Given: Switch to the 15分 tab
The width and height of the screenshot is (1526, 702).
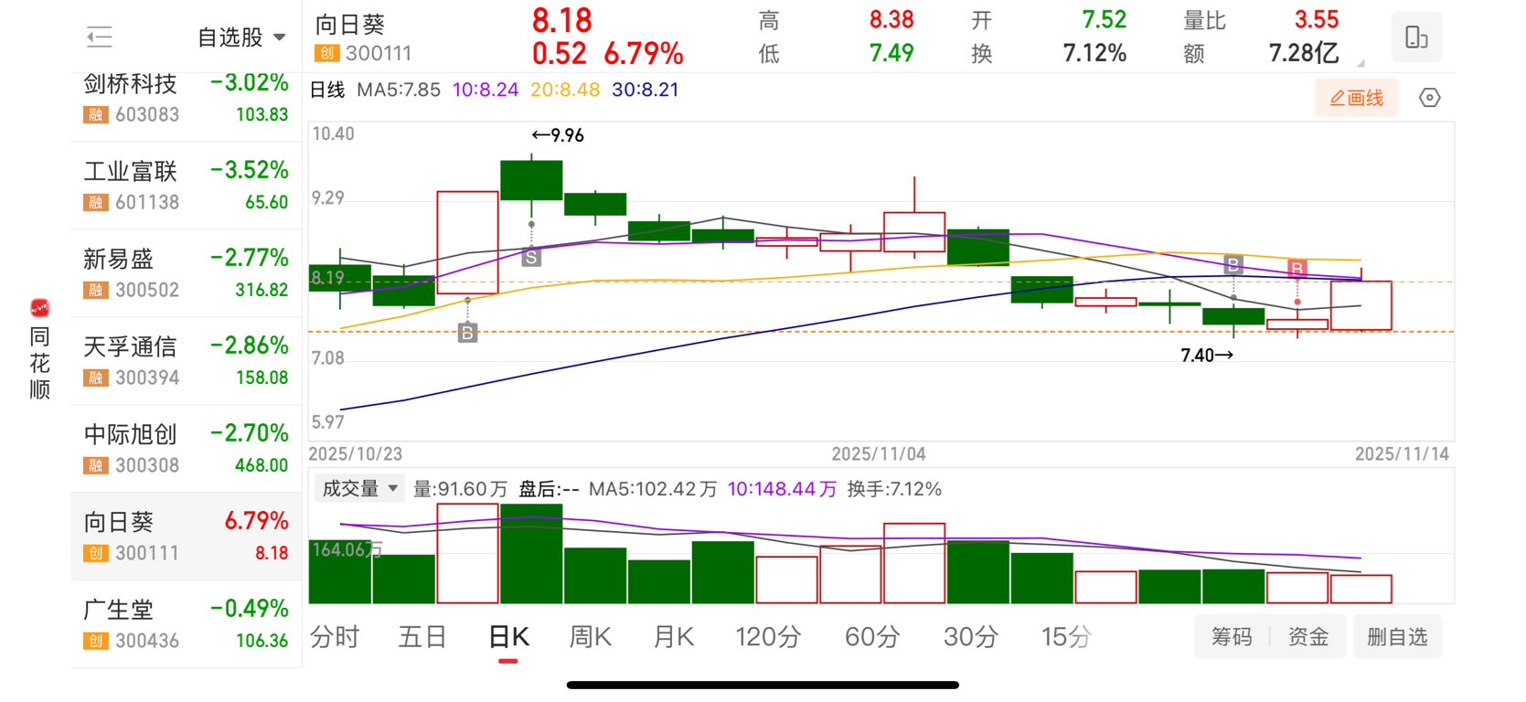Looking at the screenshot, I should [1066, 637].
